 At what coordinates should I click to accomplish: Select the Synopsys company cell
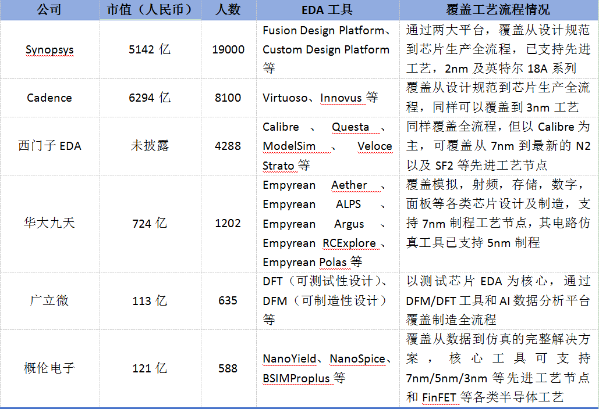point(49,49)
